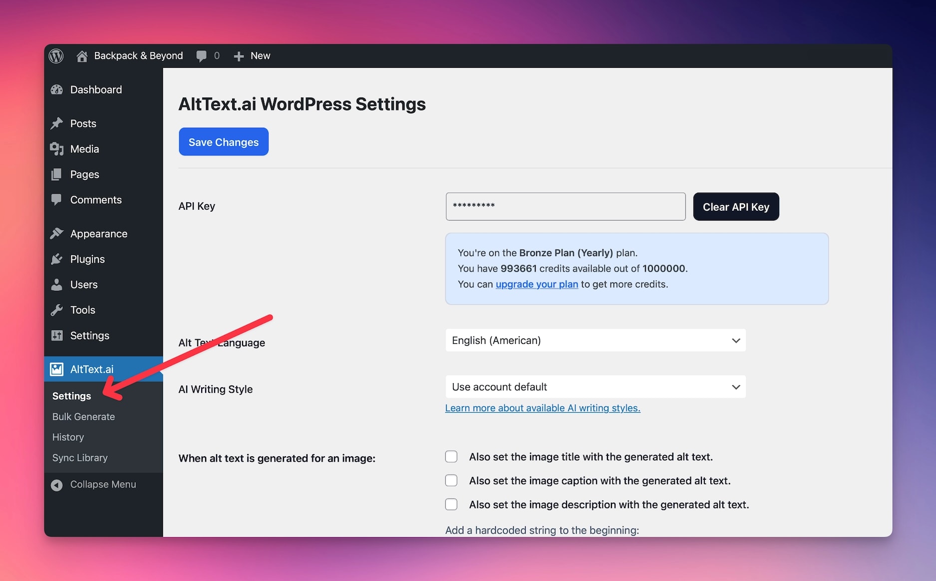Click the Backpack & Beyond site name
The image size is (936, 581).
[x=138, y=56]
